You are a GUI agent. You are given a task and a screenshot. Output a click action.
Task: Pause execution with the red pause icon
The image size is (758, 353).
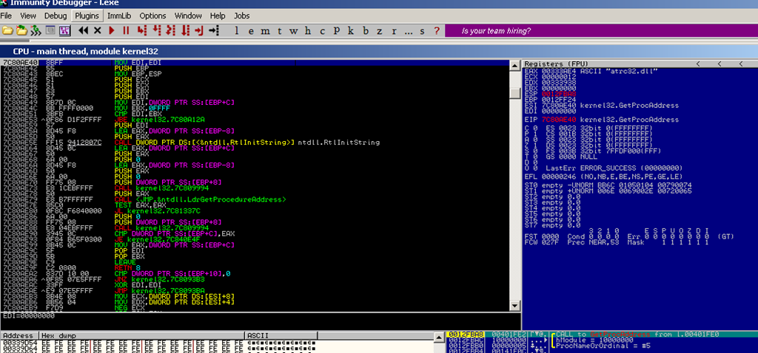[126, 30]
